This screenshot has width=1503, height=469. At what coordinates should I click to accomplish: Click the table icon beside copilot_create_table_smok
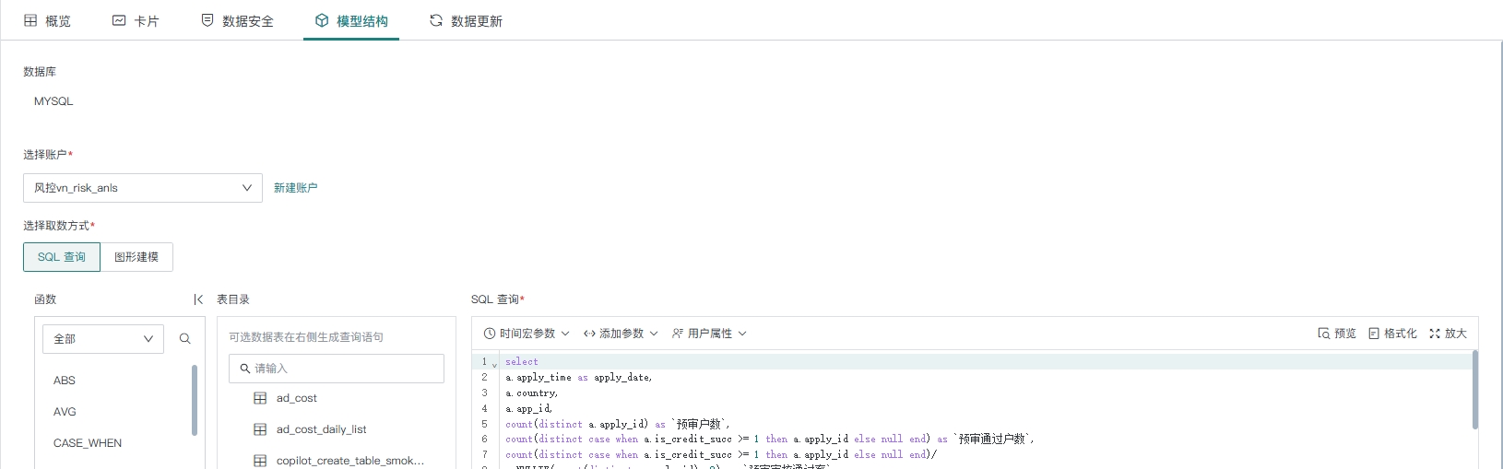(260, 461)
